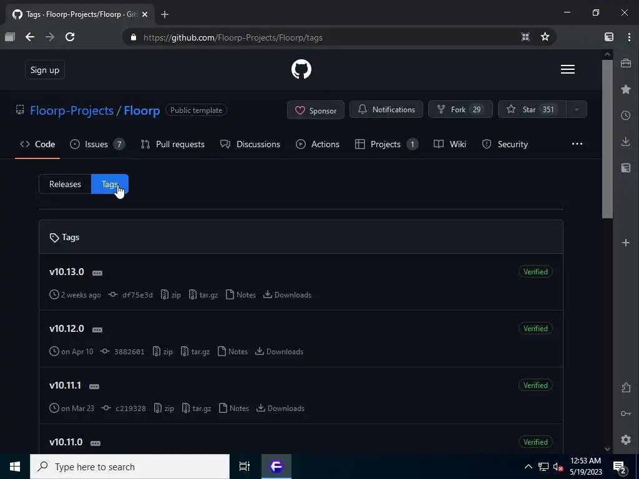Open Notes for v10.11.1
Viewport: 639px width, 479px height.
coord(234,408)
